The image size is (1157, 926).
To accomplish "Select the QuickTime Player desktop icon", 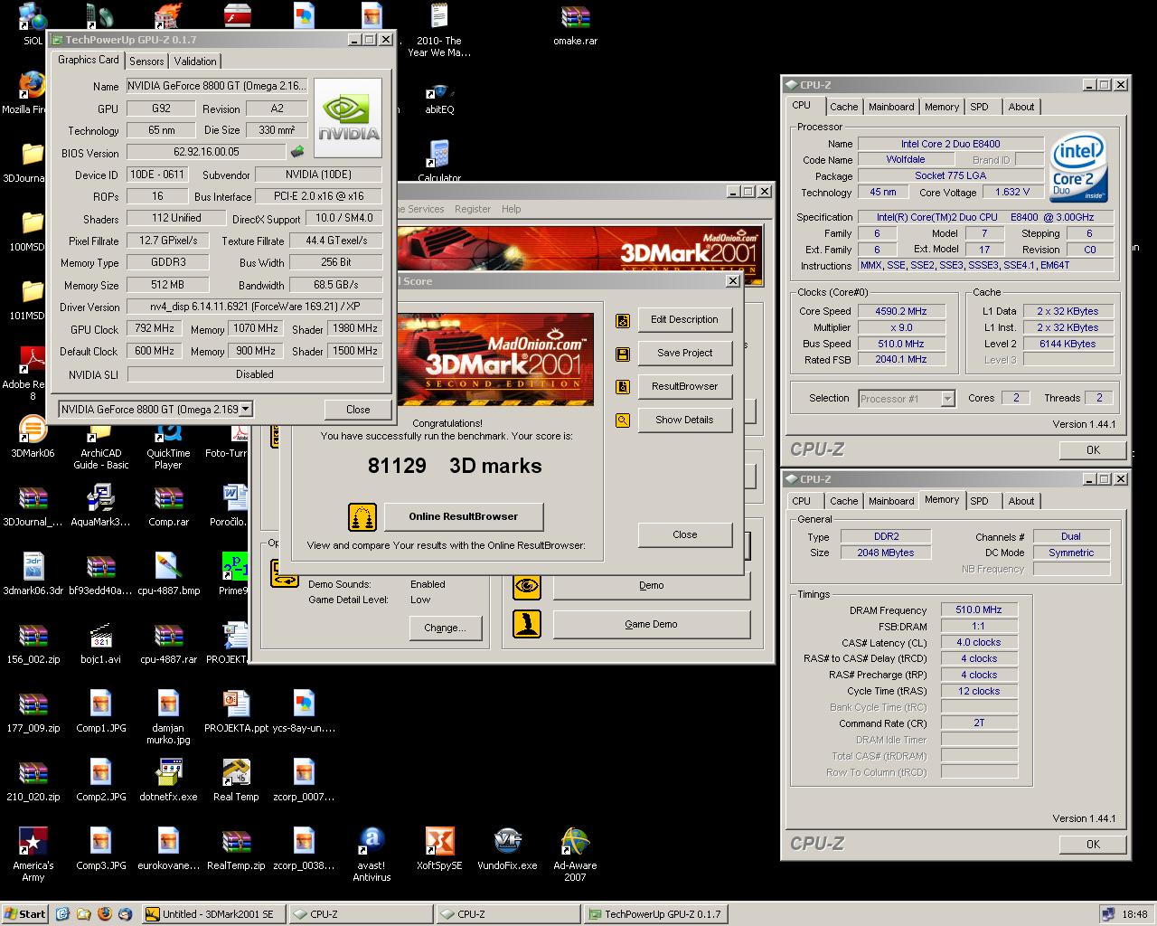I will click(168, 443).
